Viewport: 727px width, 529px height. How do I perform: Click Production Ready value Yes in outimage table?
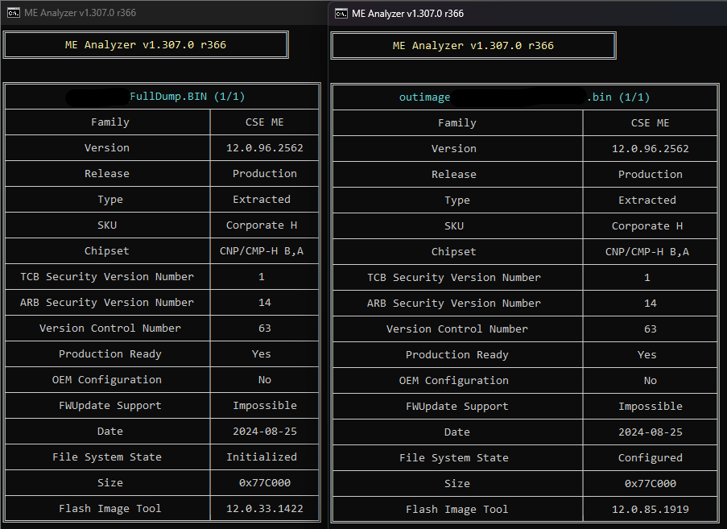[646, 355]
